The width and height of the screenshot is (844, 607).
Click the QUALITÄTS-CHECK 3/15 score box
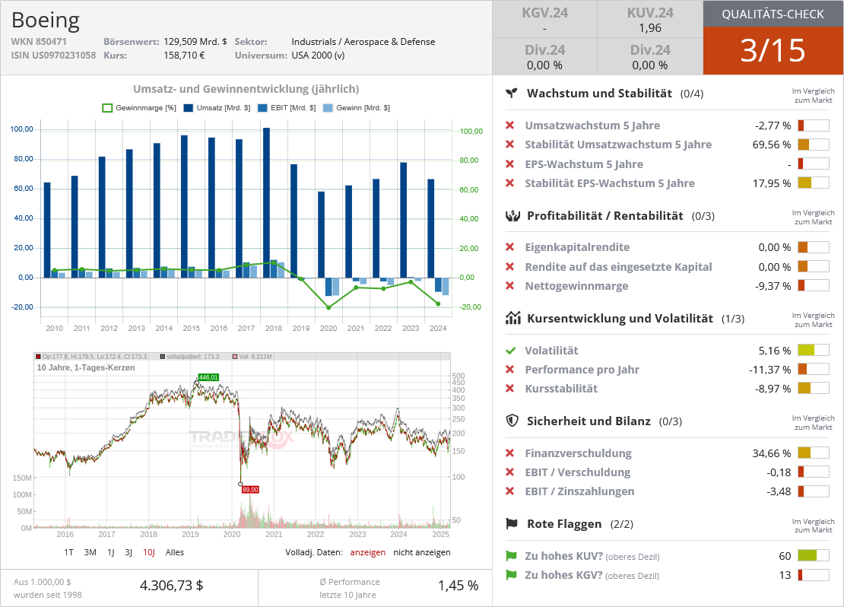773,38
